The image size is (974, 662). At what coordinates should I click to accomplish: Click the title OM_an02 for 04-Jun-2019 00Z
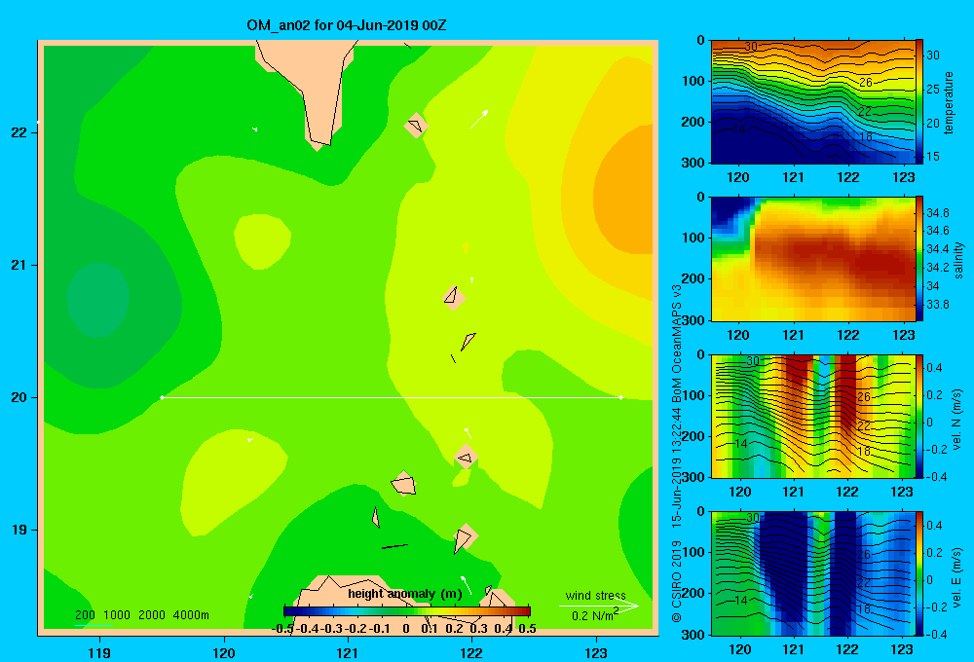tap(347, 25)
